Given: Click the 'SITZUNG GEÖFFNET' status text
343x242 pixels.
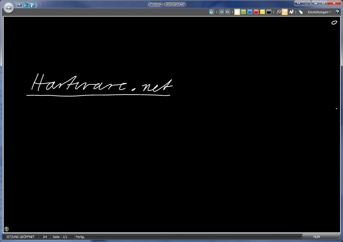Looking at the screenshot, I should pyautogui.click(x=21, y=237).
